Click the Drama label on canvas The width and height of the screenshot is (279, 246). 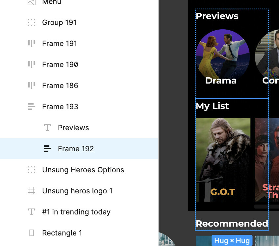tap(221, 81)
